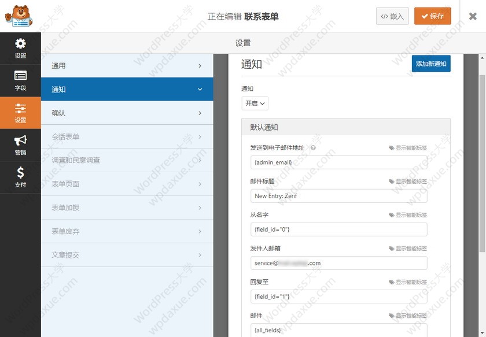Expand the 确认 settings section
Screen dimensions: 486x337
[x=127, y=113]
